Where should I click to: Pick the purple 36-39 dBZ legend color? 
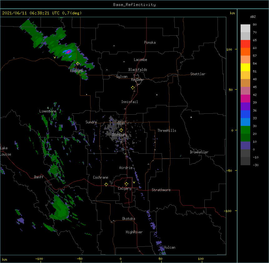click(245, 107)
